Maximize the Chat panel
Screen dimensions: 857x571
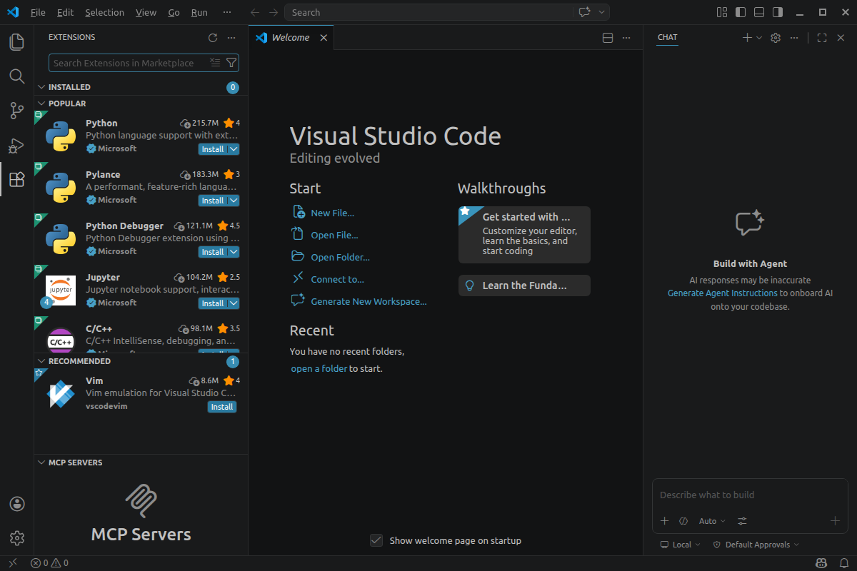point(822,38)
